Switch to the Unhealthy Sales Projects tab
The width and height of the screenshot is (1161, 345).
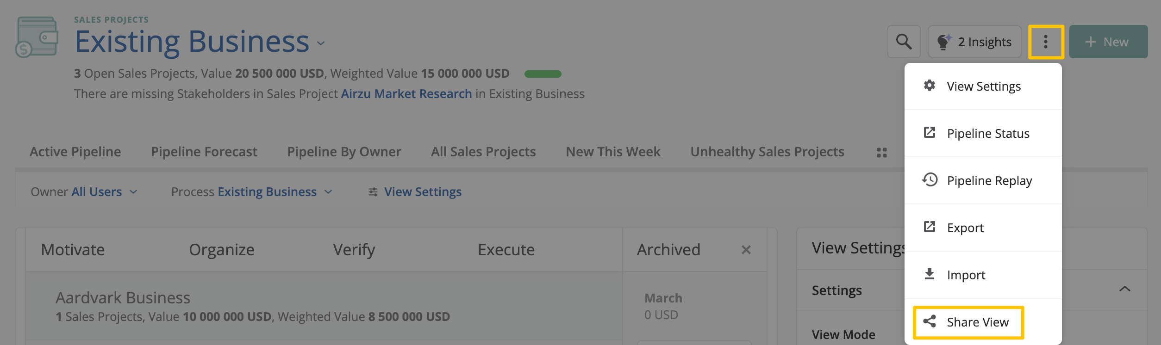(x=767, y=152)
